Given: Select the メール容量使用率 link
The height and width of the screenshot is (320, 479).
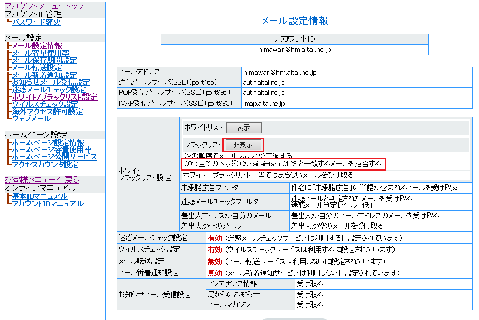Looking at the screenshot, I should pyautogui.click(x=41, y=53).
